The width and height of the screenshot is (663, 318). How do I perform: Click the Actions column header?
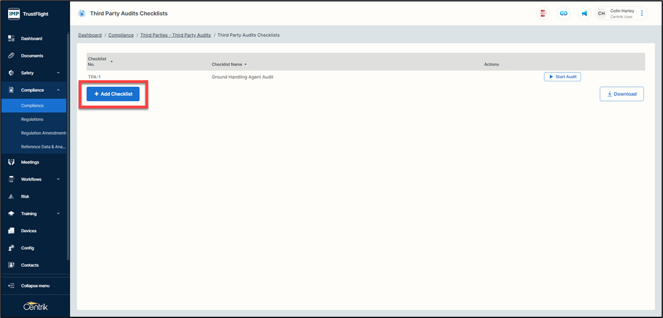pyautogui.click(x=491, y=64)
